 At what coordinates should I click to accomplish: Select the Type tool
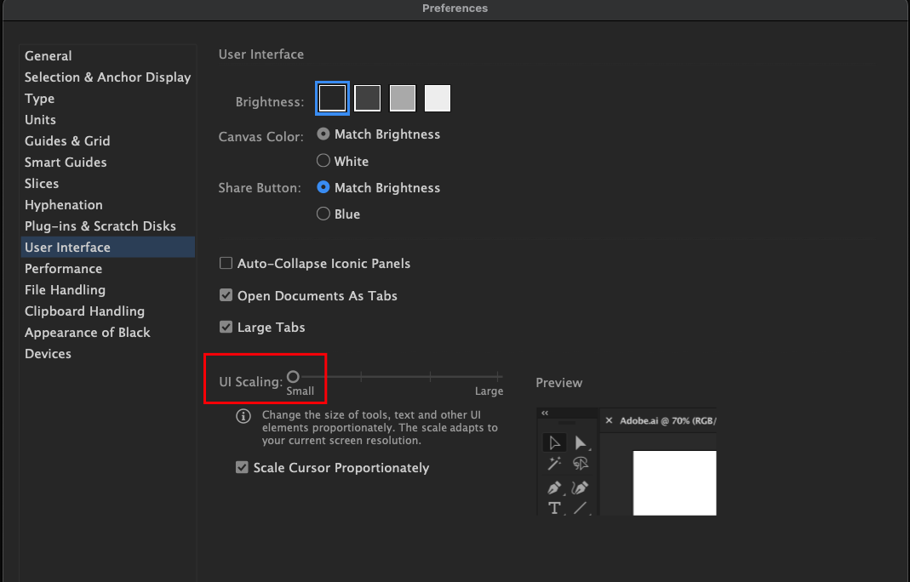point(554,508)
